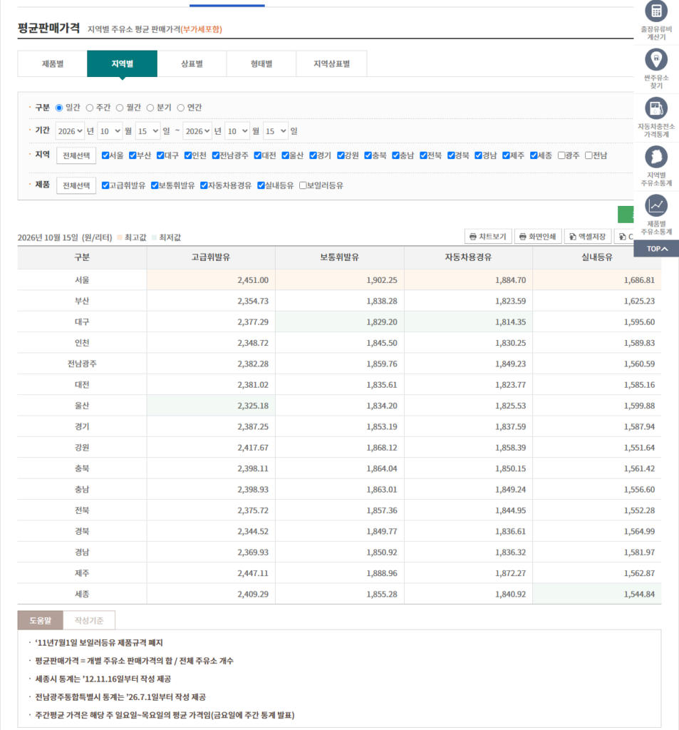
Task: Open the start day dropdown
Action: click(x=147, y=131)
